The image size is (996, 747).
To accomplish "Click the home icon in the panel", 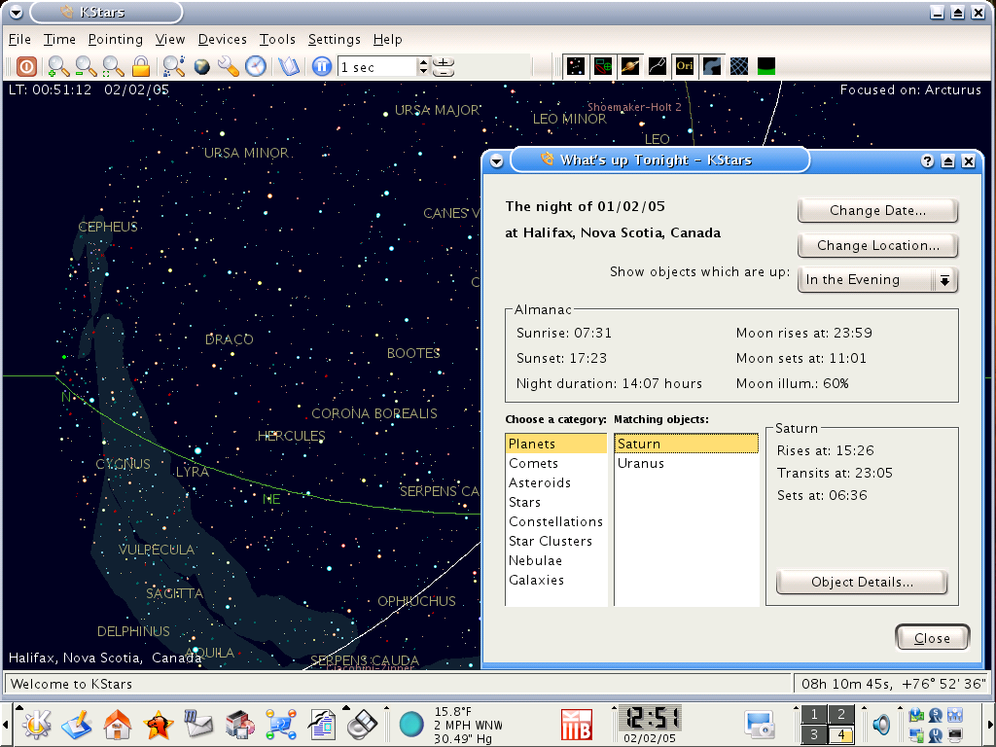I will pos(118,724).
